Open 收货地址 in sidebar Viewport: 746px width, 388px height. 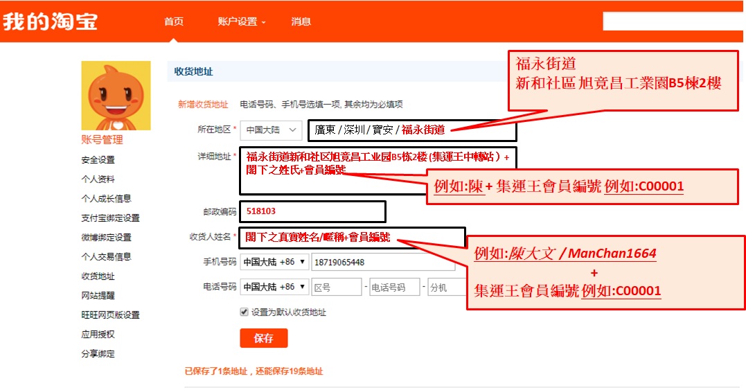98,276
